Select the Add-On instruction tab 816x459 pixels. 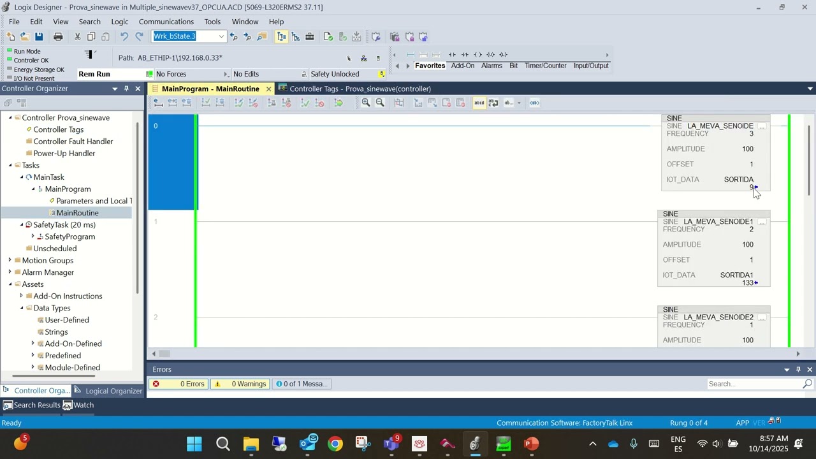click(463, 66)
